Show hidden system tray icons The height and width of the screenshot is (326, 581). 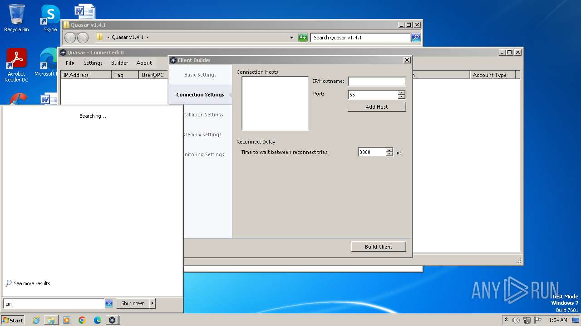point(506,320)
